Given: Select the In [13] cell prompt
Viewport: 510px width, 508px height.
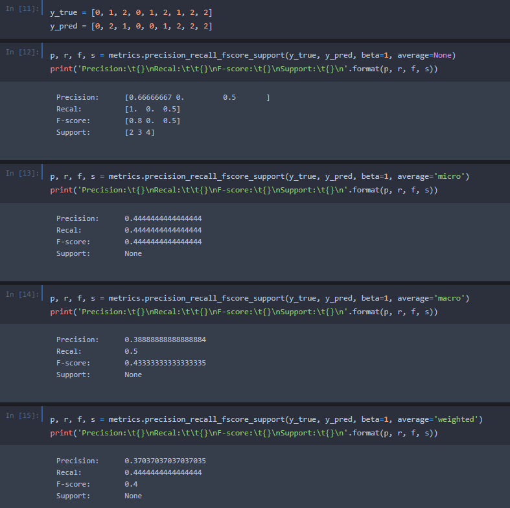Looking at the screenshot, I should point(22,173).
